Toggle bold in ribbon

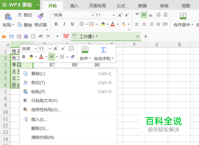coord(56,24)
